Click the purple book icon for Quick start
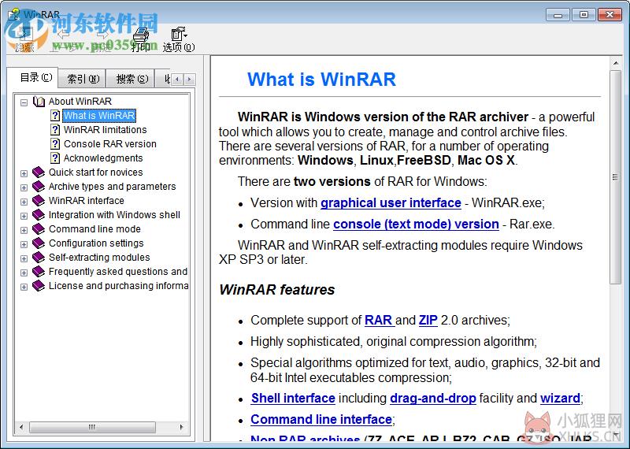 (x=39, y=172)
